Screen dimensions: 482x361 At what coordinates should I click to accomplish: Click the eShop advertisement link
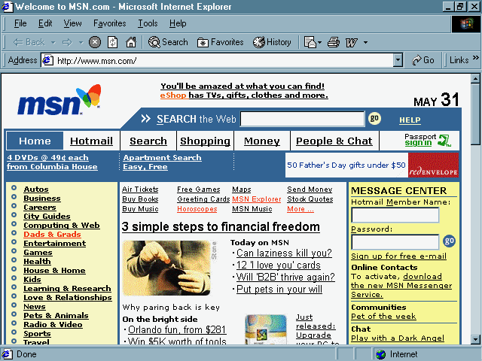pyautogui.click(x=244, y=90)
